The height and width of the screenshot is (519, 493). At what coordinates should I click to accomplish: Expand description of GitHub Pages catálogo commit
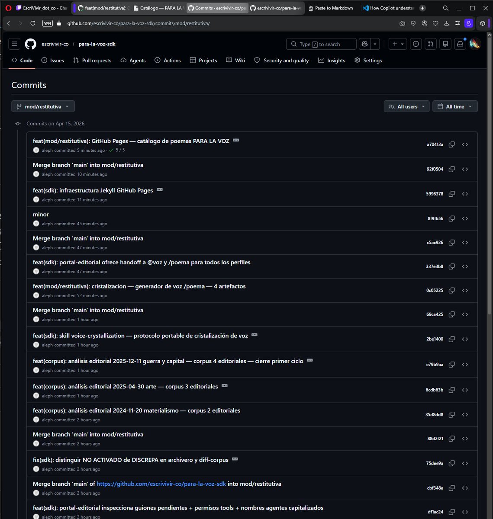pos(236,141)
